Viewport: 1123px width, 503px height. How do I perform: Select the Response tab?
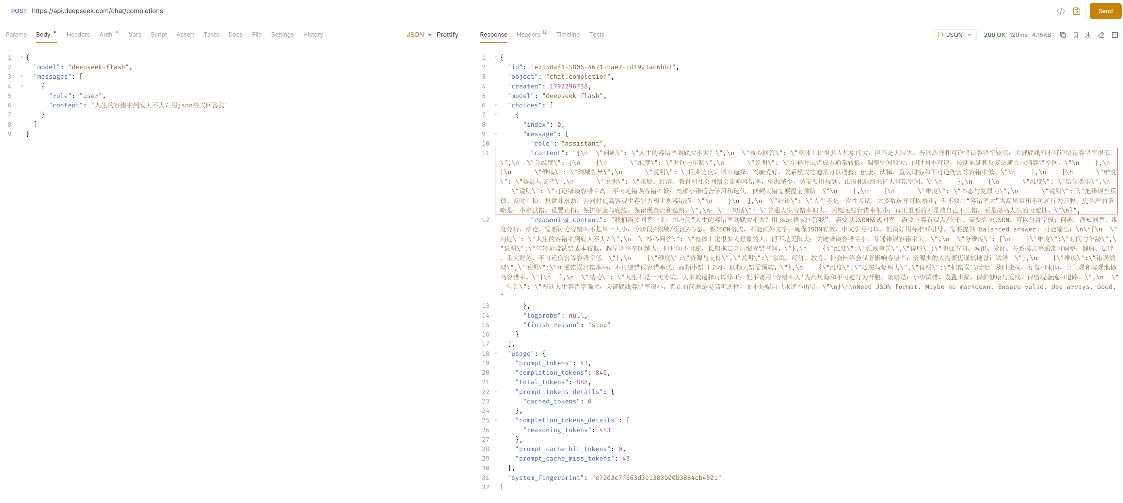pos(493,35)
